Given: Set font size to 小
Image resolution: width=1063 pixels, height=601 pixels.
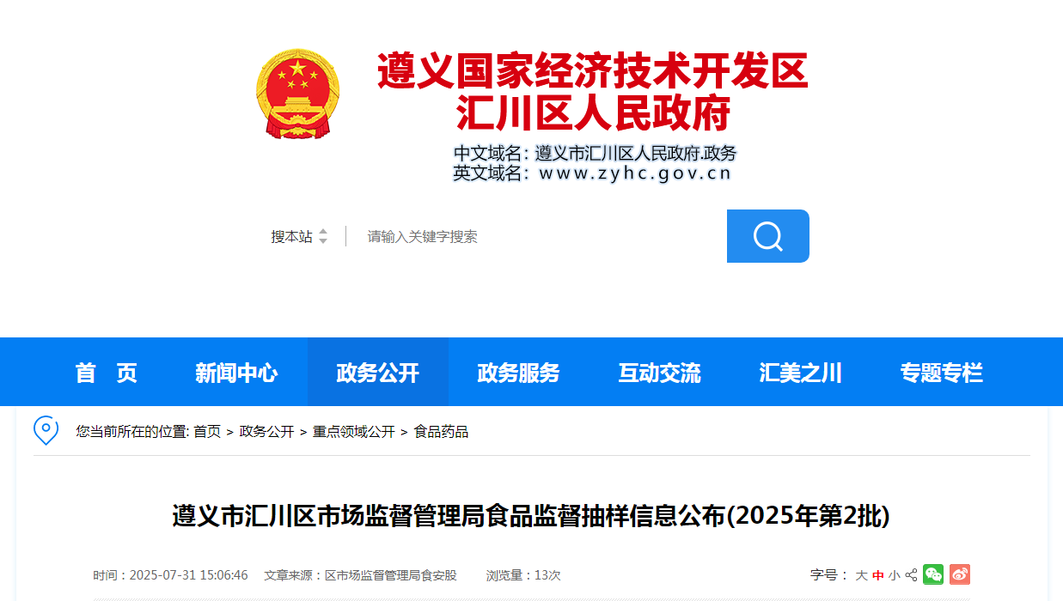Looking at the screenshot, I should point(895,575).
